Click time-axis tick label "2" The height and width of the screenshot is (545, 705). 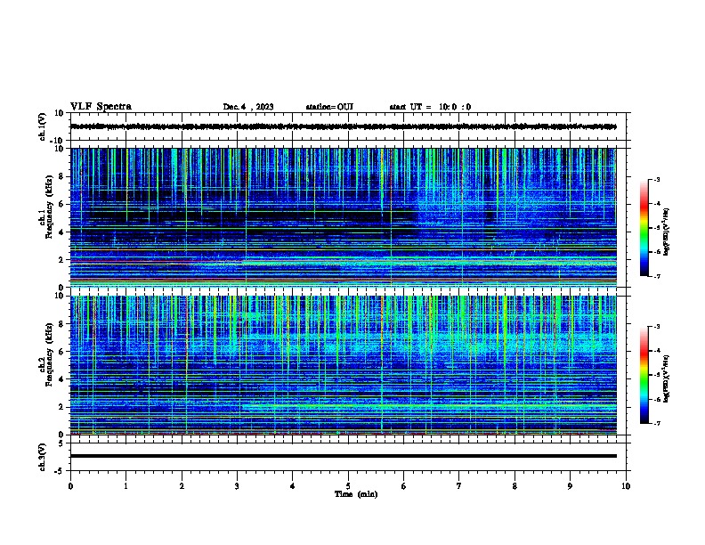(182, 486)
